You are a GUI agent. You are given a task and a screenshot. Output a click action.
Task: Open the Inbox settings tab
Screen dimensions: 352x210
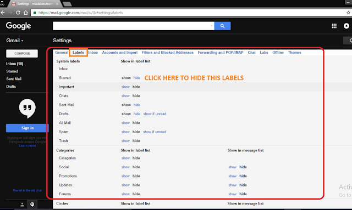point(93,53)
